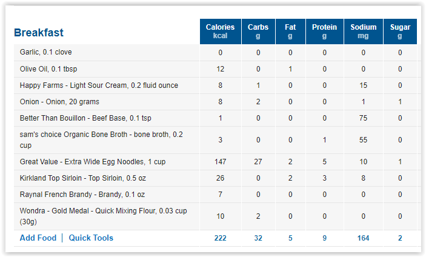Select the Fat g column header
The width and height of the screenshot is (426, 257).
click(x=290, y=32)
